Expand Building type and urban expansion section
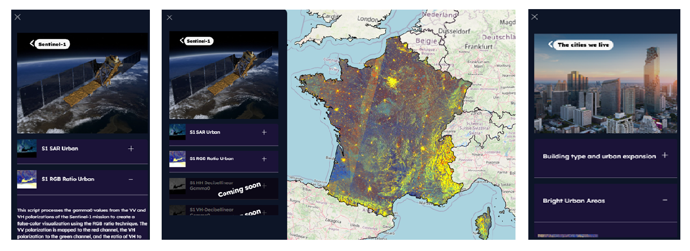690x251 pixels. click(x=665, y=156)
